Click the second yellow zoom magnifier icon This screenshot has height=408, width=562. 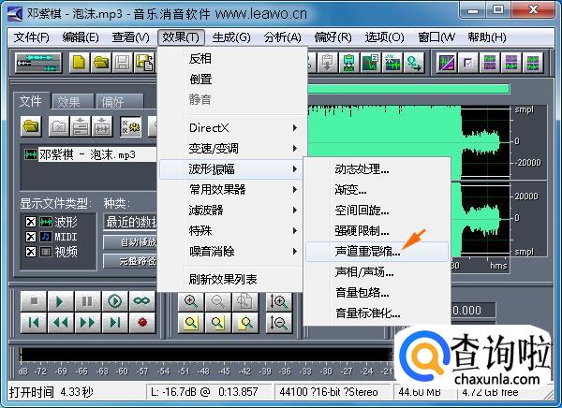tap(218, 323)
